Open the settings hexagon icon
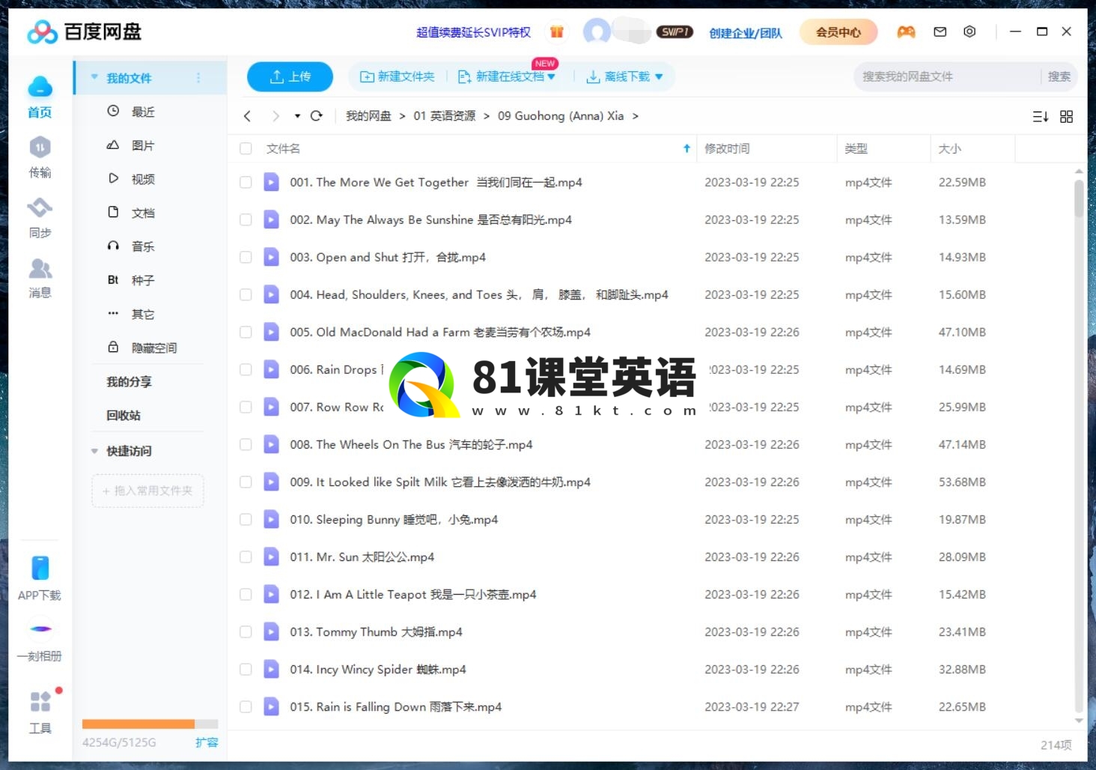1096x770 pixels. pos(969,31)
